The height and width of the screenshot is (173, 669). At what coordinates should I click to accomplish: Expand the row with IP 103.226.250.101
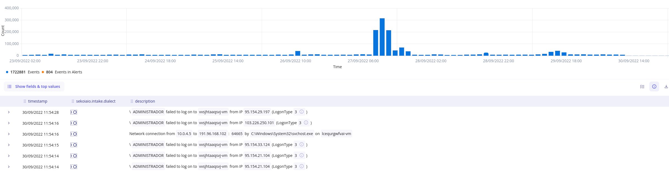coord(9,123)
